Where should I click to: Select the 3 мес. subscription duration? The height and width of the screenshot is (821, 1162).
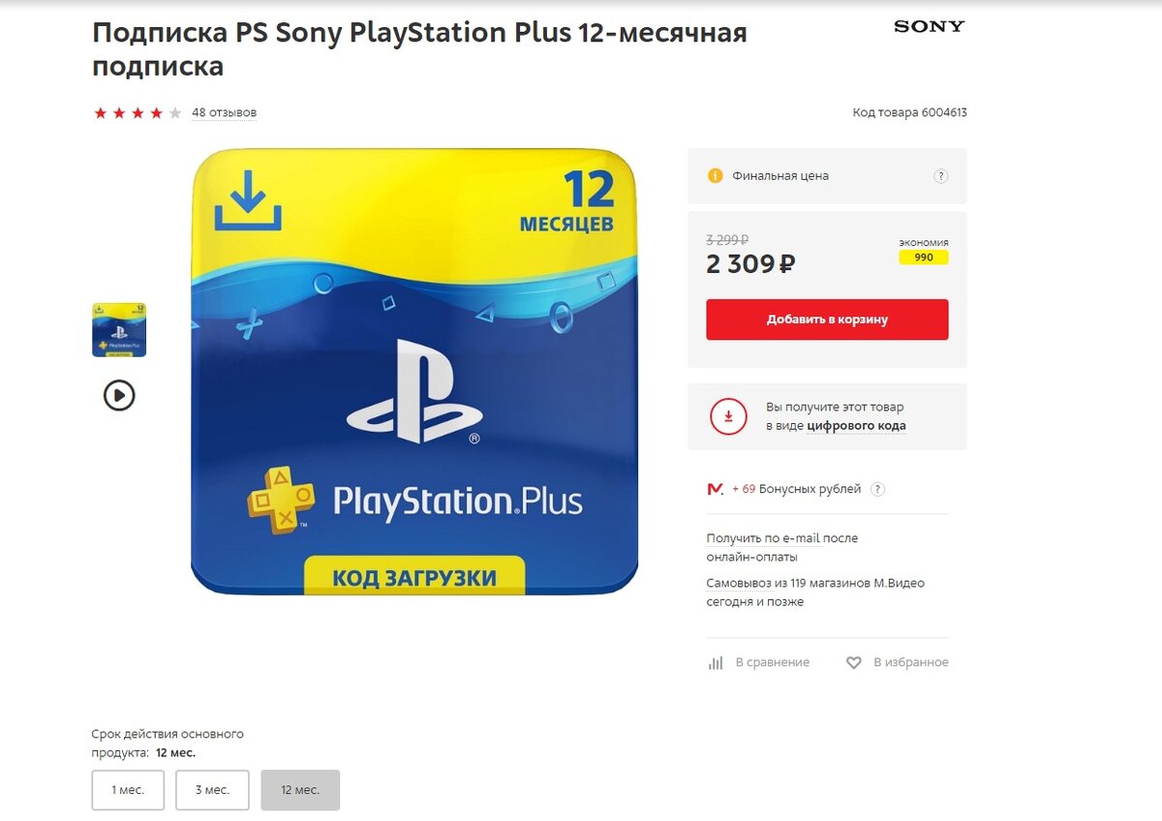[212, 790]
